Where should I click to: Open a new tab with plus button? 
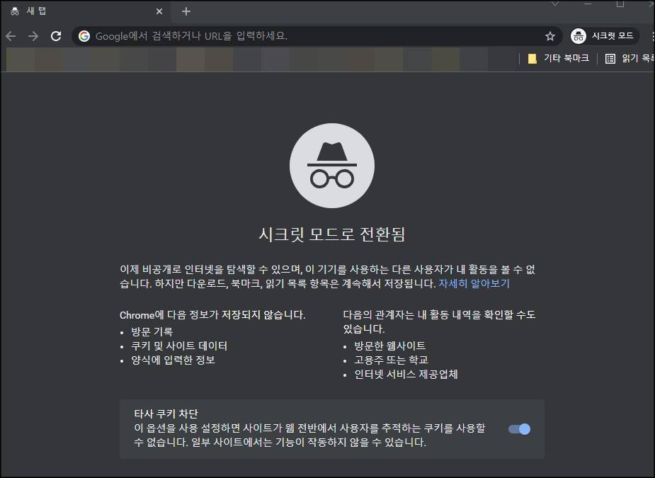pyautogui.click(x=186, y=12)
